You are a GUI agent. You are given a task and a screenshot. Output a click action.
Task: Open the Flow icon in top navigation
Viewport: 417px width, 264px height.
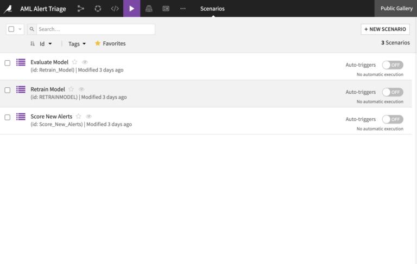tap(80, 9)
